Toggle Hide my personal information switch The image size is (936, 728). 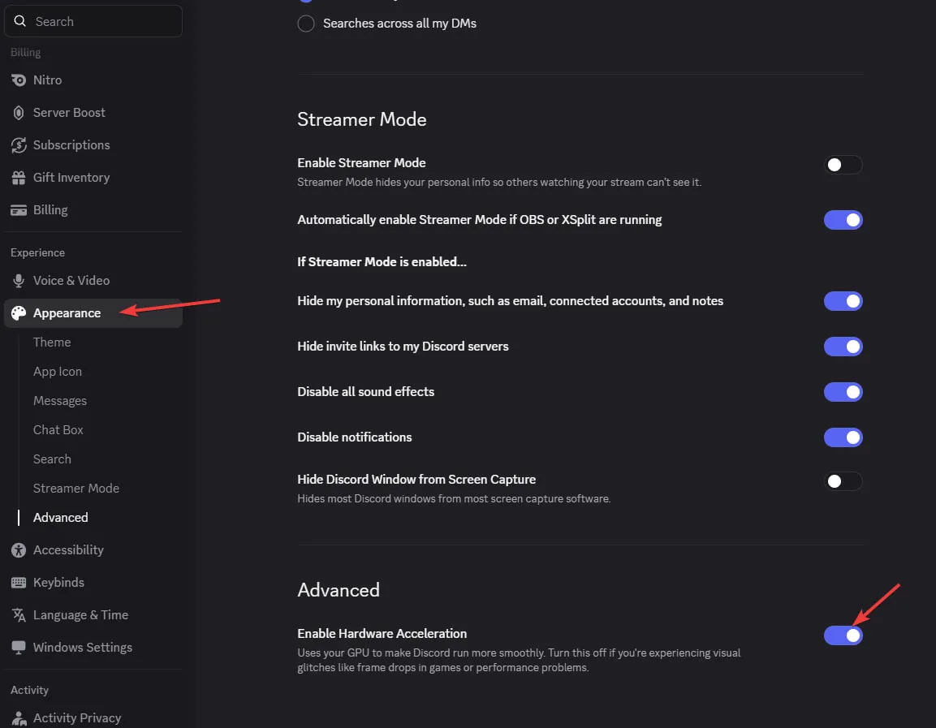click(x=843, y=301)
